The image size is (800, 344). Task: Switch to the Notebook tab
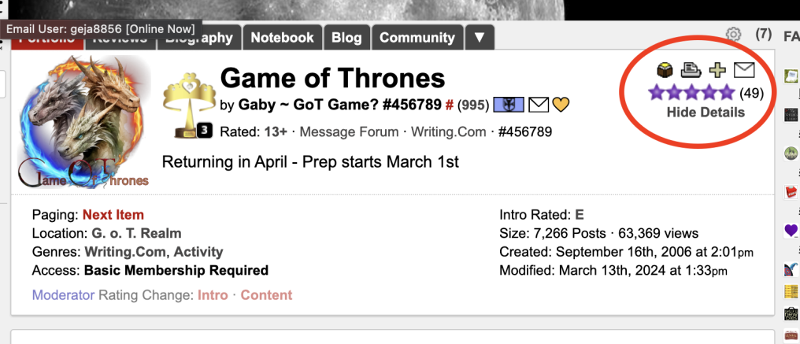pos(282,37)
